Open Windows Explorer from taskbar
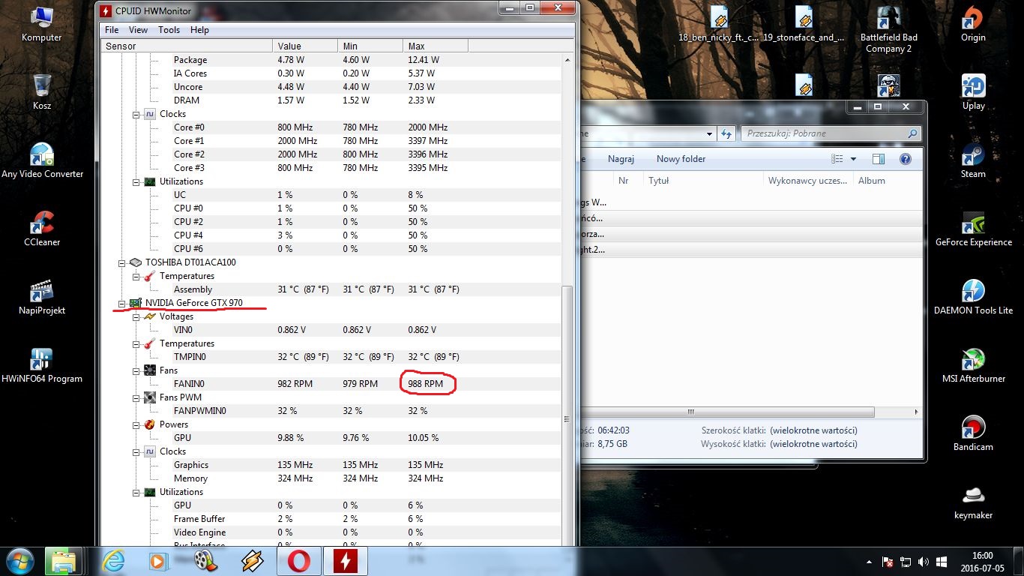The image size is (1024, 576). pos(63,561)
